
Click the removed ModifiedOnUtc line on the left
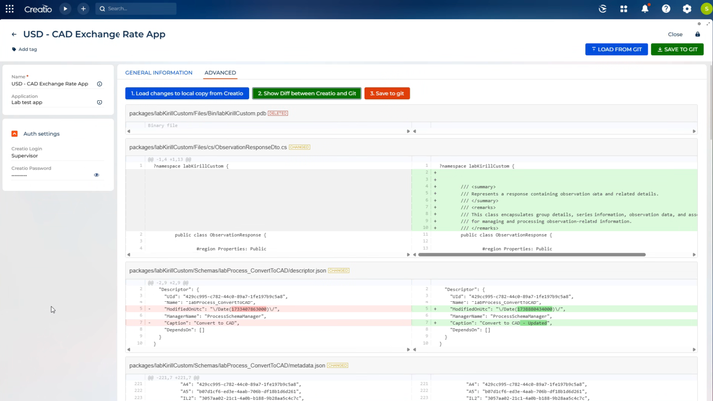point(269,309)
